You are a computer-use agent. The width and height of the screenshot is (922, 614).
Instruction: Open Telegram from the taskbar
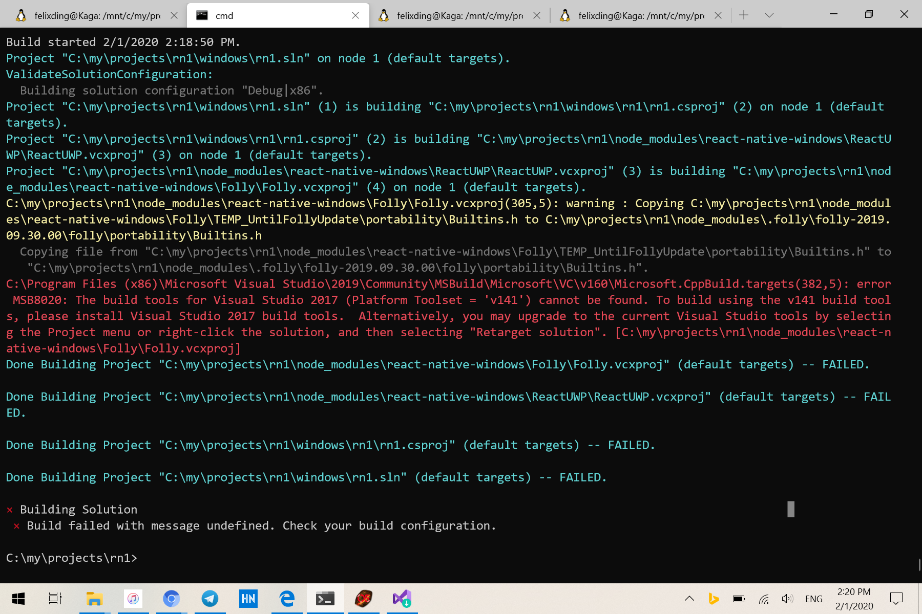coord(210,598)
